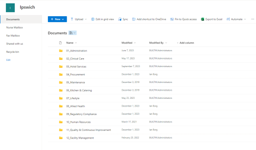Open the more commands ellipsis menu
Viewport: 256px width, 150px height.
(253, 19)
